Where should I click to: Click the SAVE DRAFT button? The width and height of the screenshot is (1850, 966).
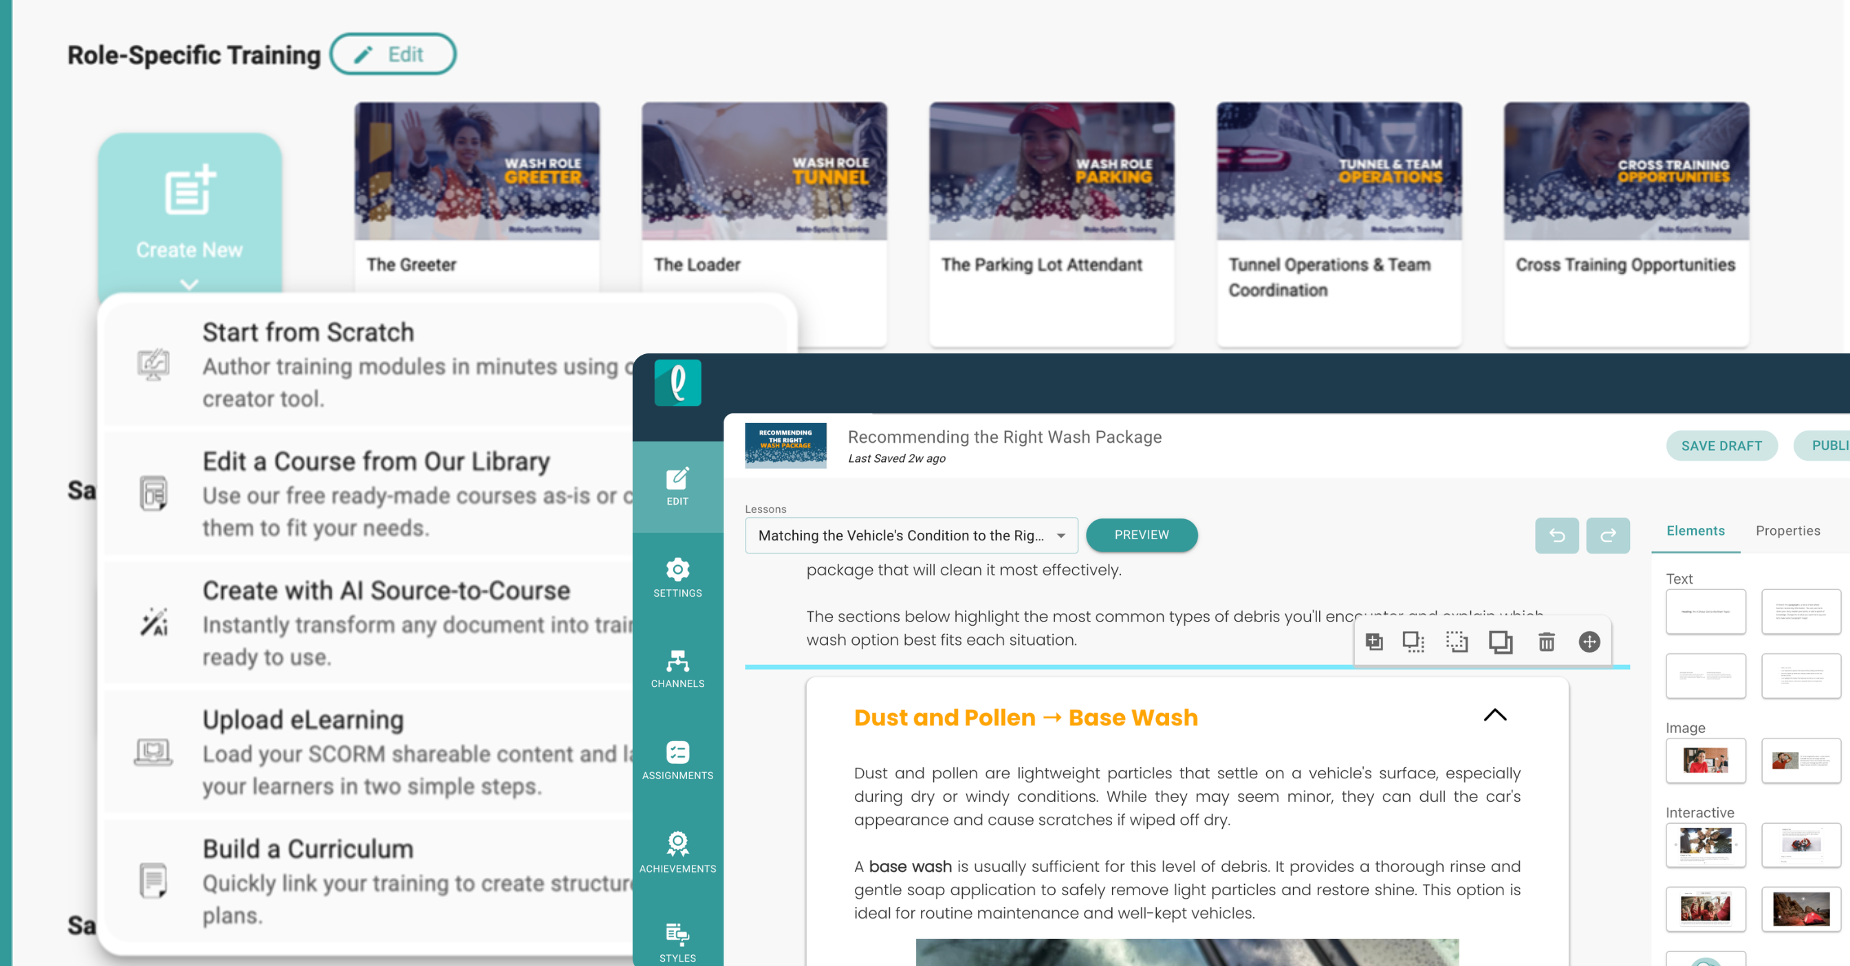1721,446
